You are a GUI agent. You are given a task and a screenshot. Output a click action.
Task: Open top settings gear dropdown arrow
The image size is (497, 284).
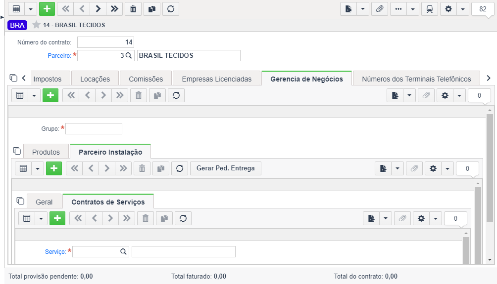point(463,9)
